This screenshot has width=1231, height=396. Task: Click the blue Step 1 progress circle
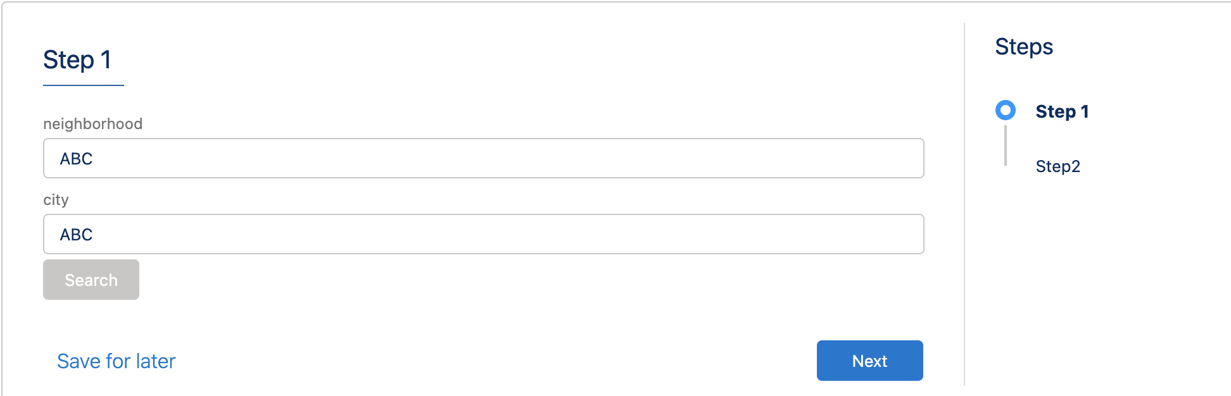(x=1005, y=110)
